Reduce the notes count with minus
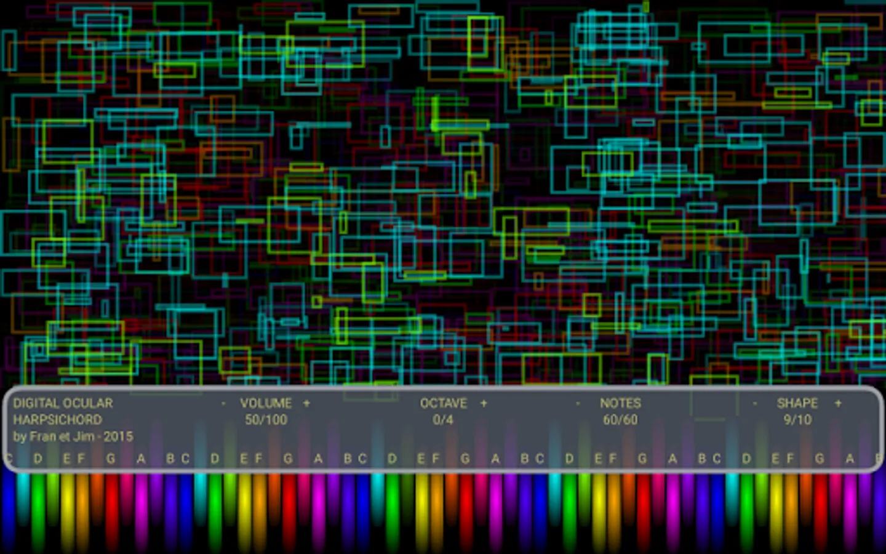886x554 pixels. coord(578,404)
